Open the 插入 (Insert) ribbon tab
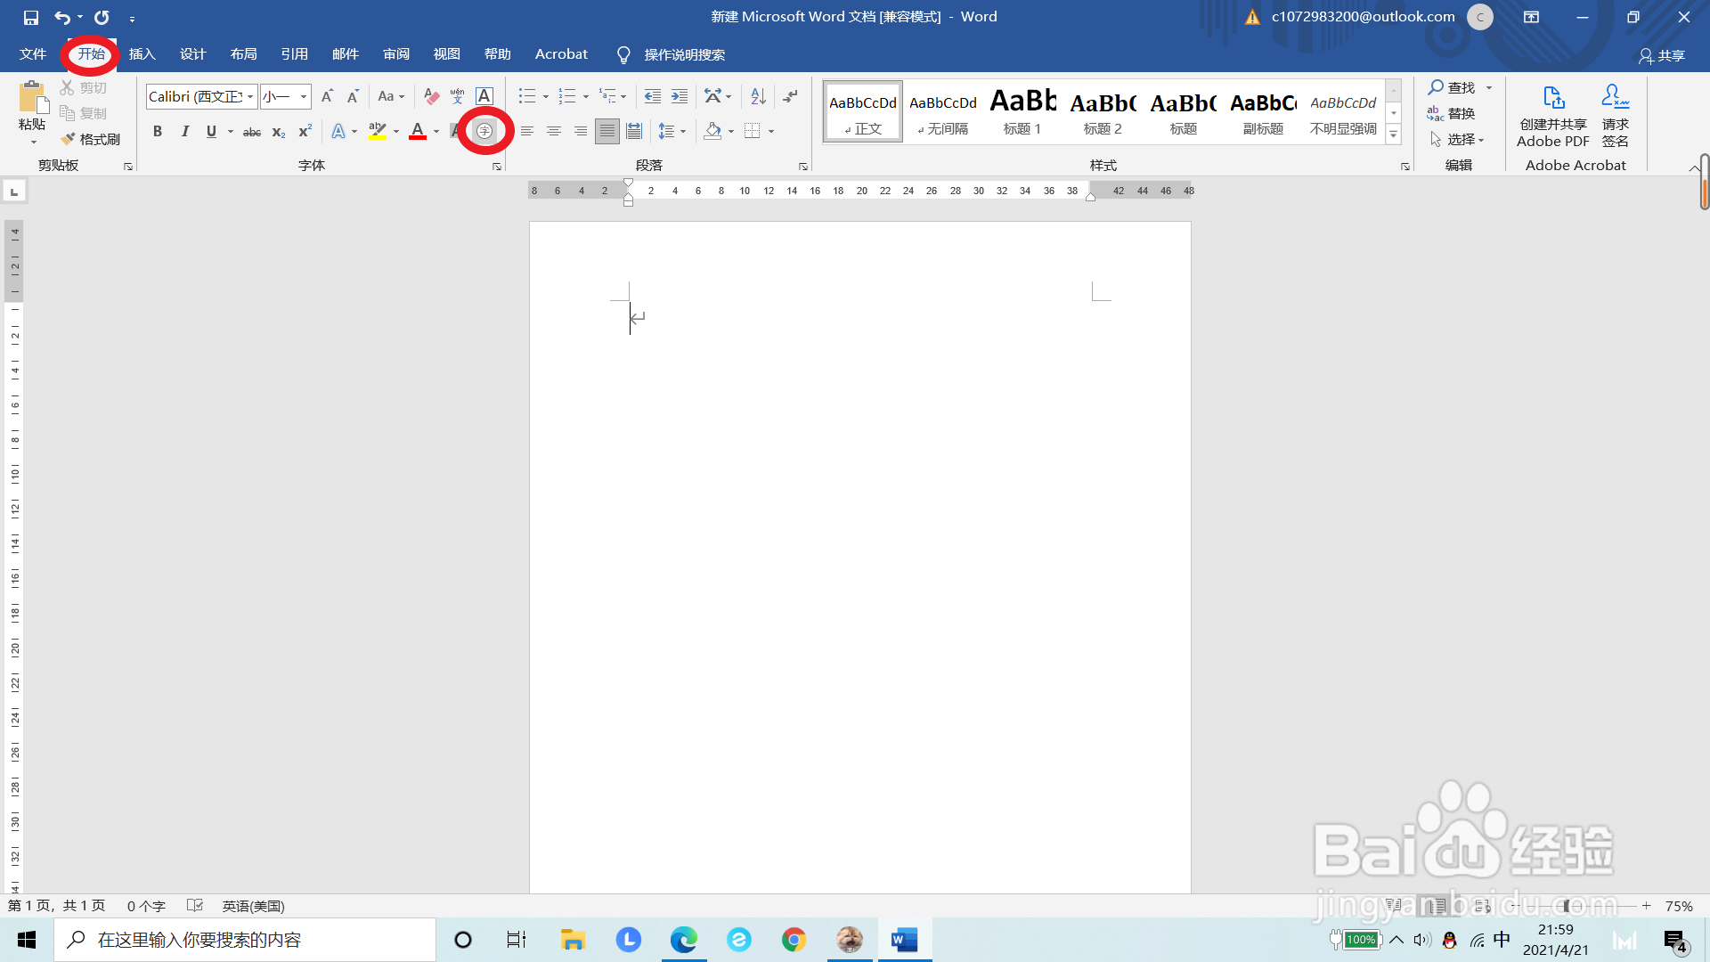This screenshot has height=962, width=1710. [x=142, y=54]
